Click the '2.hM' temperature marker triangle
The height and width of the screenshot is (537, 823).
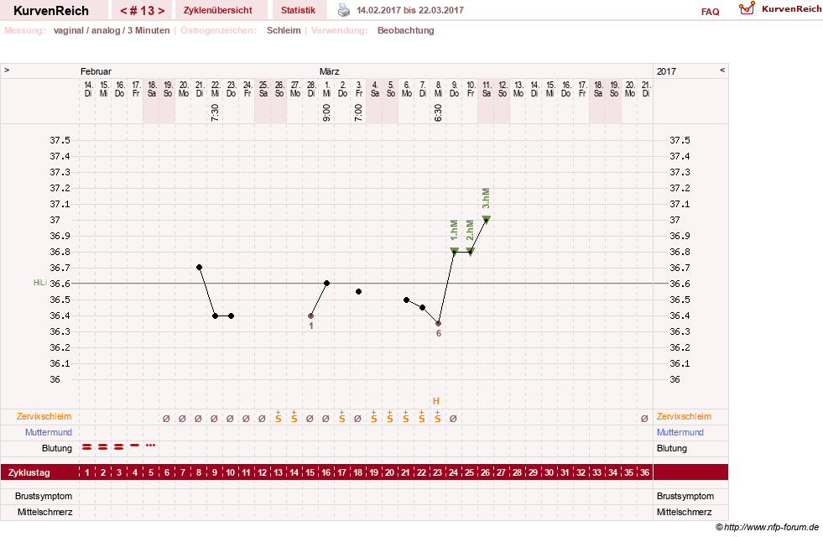pos(471,250)
